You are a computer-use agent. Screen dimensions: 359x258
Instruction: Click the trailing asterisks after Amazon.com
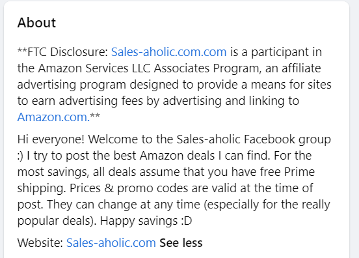[x=95, y=115]
